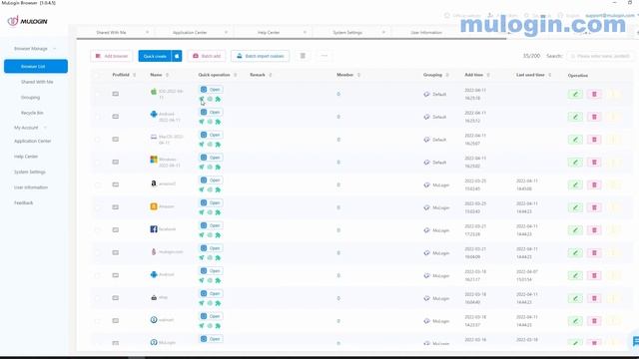Click profile ID icon of facebook row

pyautogui.click(x=116, y=230)
